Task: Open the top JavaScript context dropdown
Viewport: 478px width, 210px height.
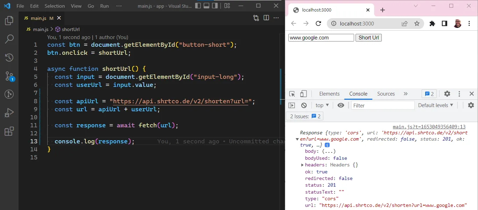Action: 322,105
